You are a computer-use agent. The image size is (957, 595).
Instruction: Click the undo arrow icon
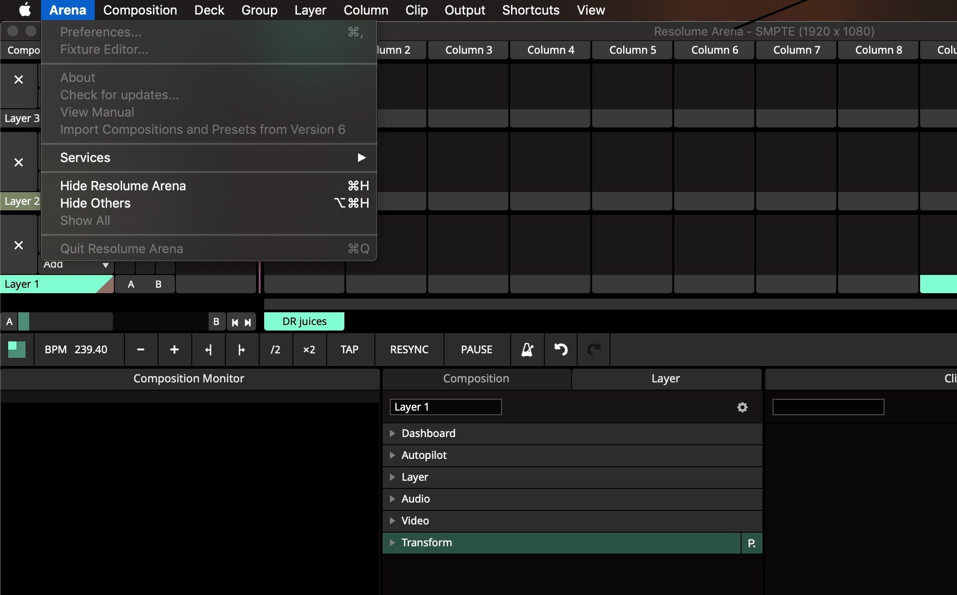click(x=561, y=350)
